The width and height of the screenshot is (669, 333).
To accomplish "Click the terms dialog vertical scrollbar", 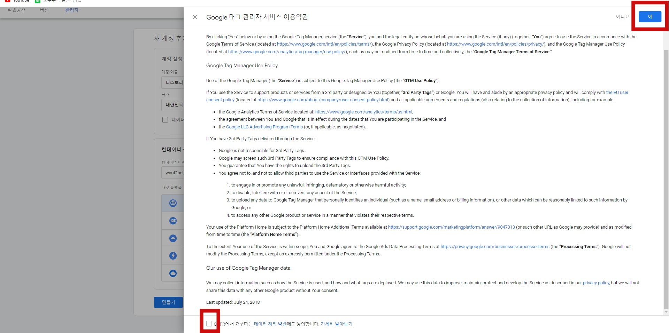I will point(666,179).
